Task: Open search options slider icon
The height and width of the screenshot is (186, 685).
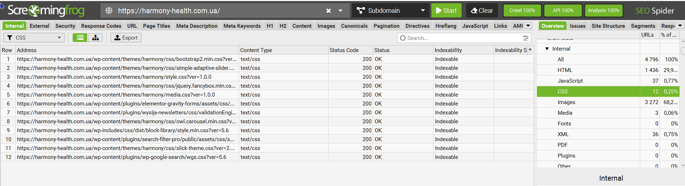Action: tap(526, 38)
